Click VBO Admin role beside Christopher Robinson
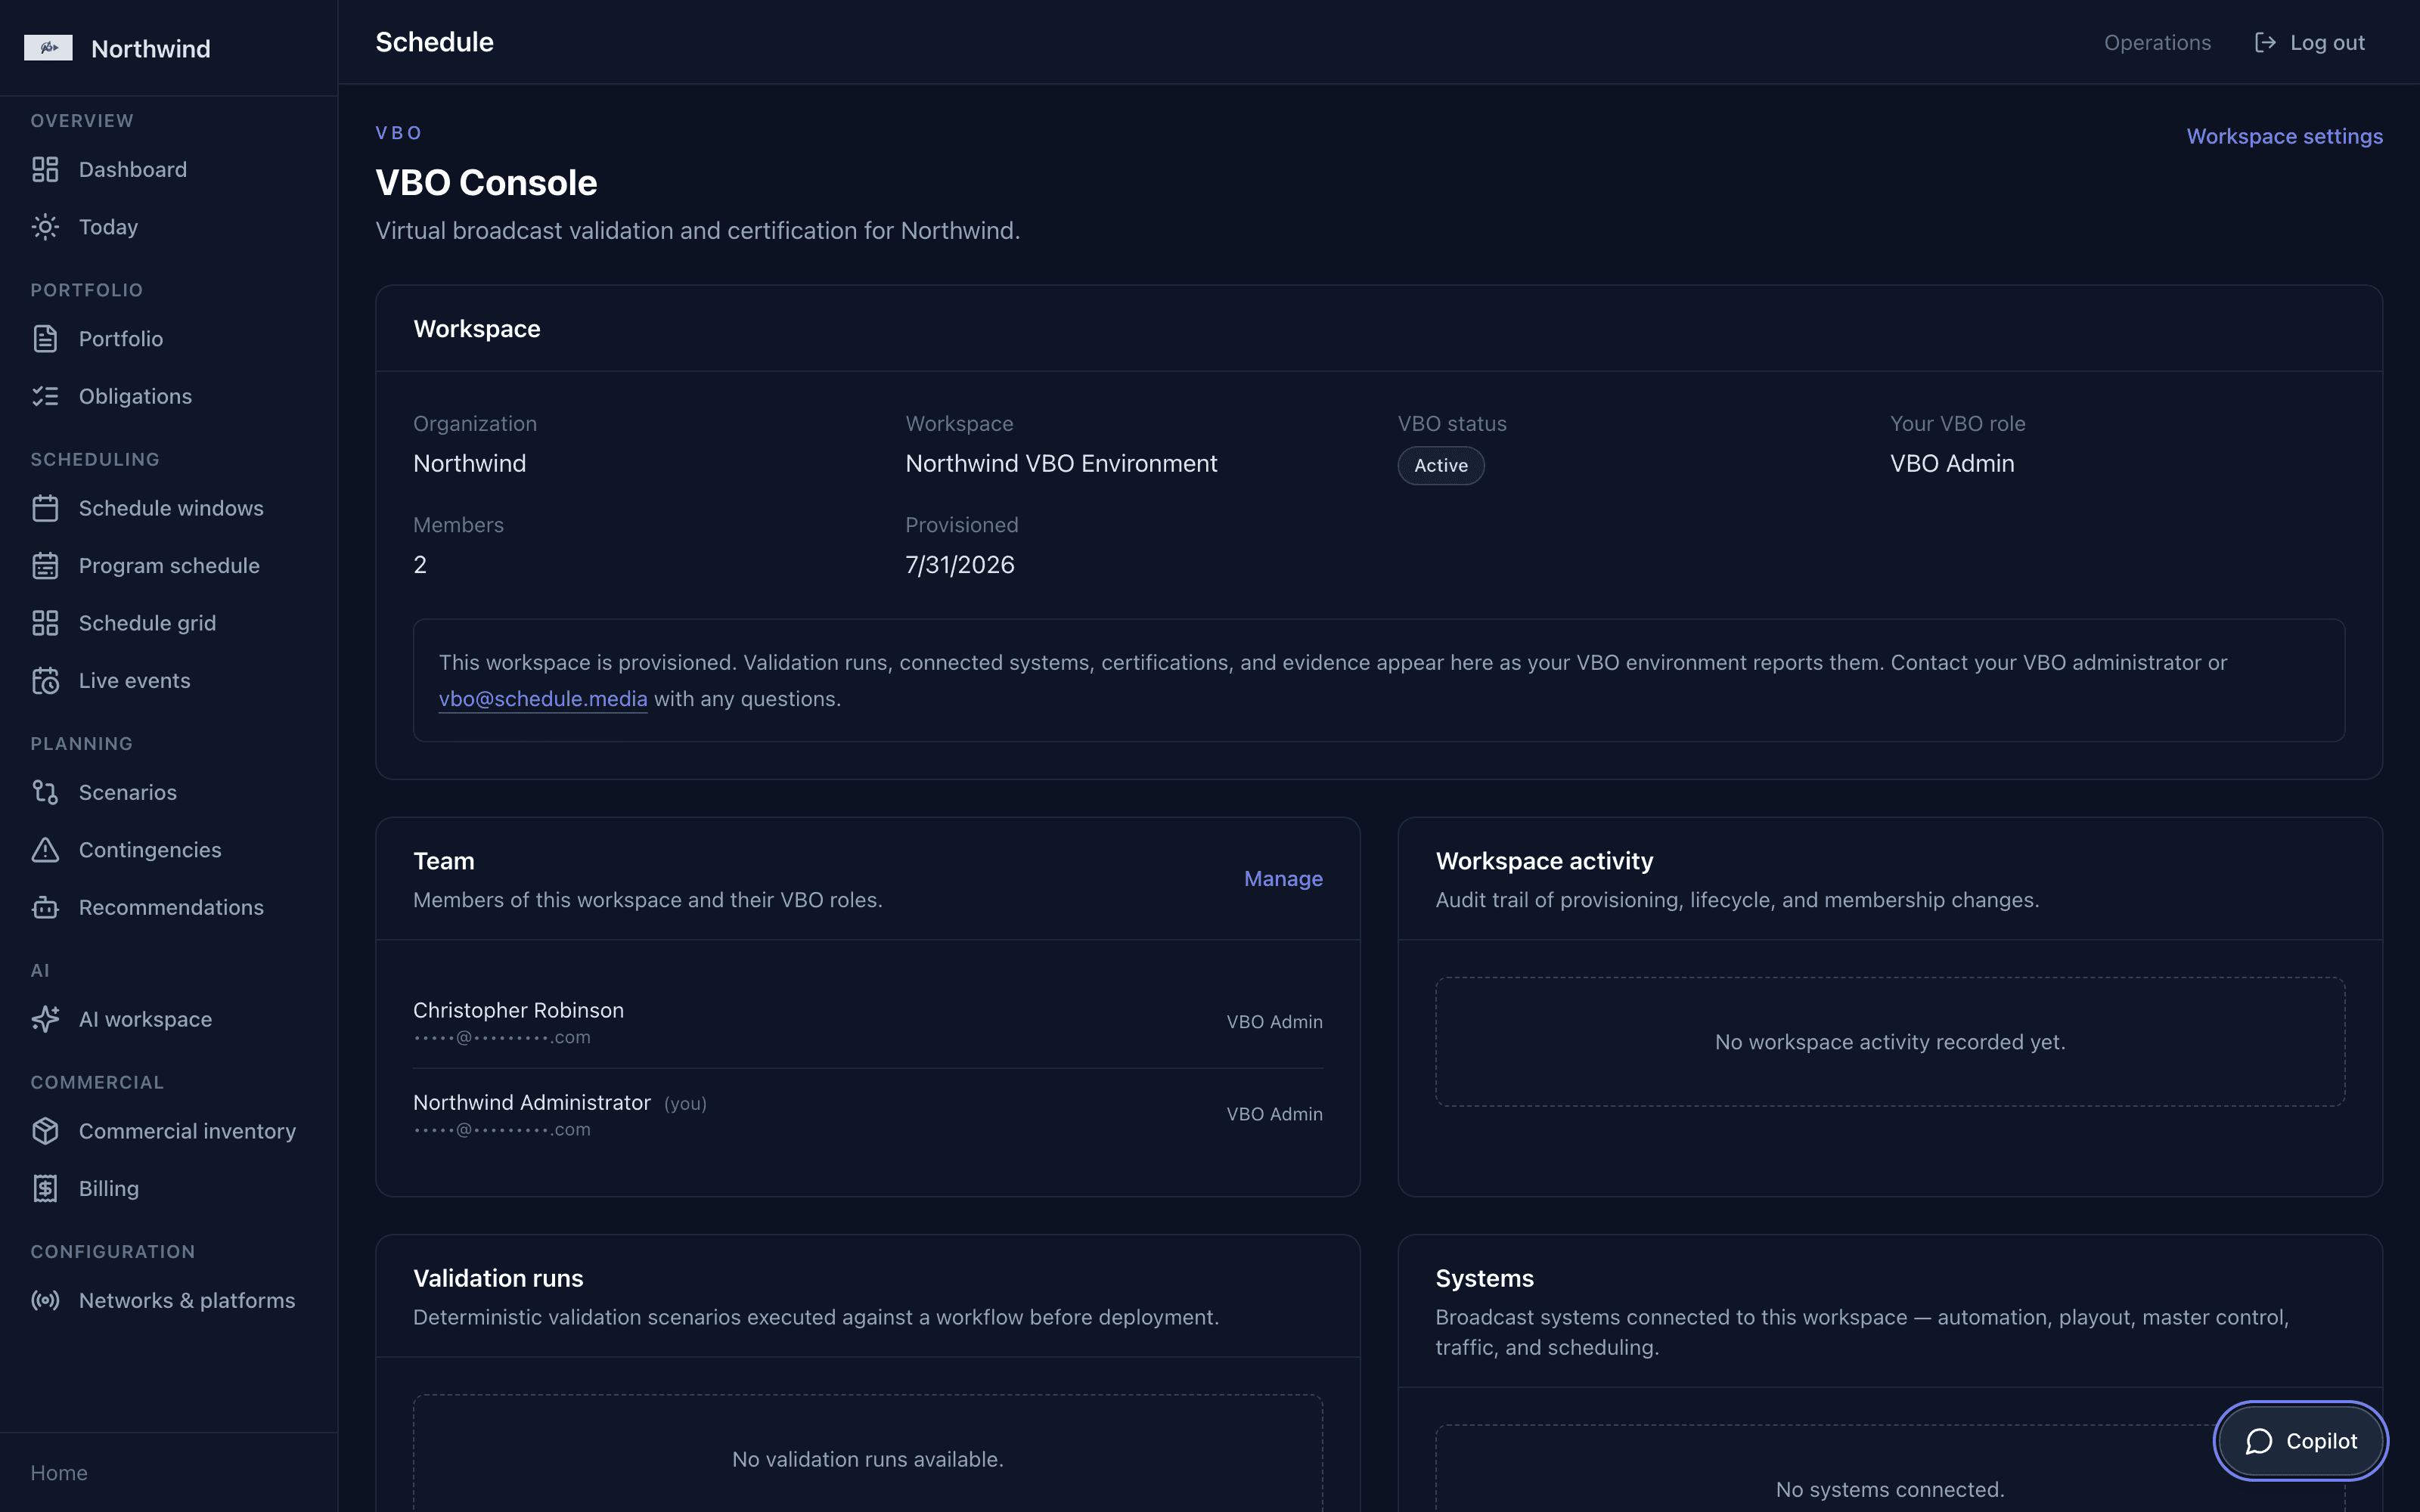This screenshot has height=1512, width=2420. (1274, 1022)
